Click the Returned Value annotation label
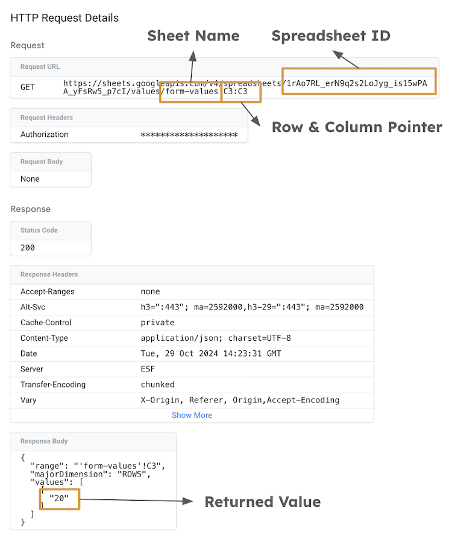 coord(263,501)
